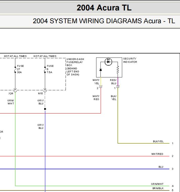The image size is (180, 192).
Task: Click wire continuation number 5
Action: click(172, 190)
